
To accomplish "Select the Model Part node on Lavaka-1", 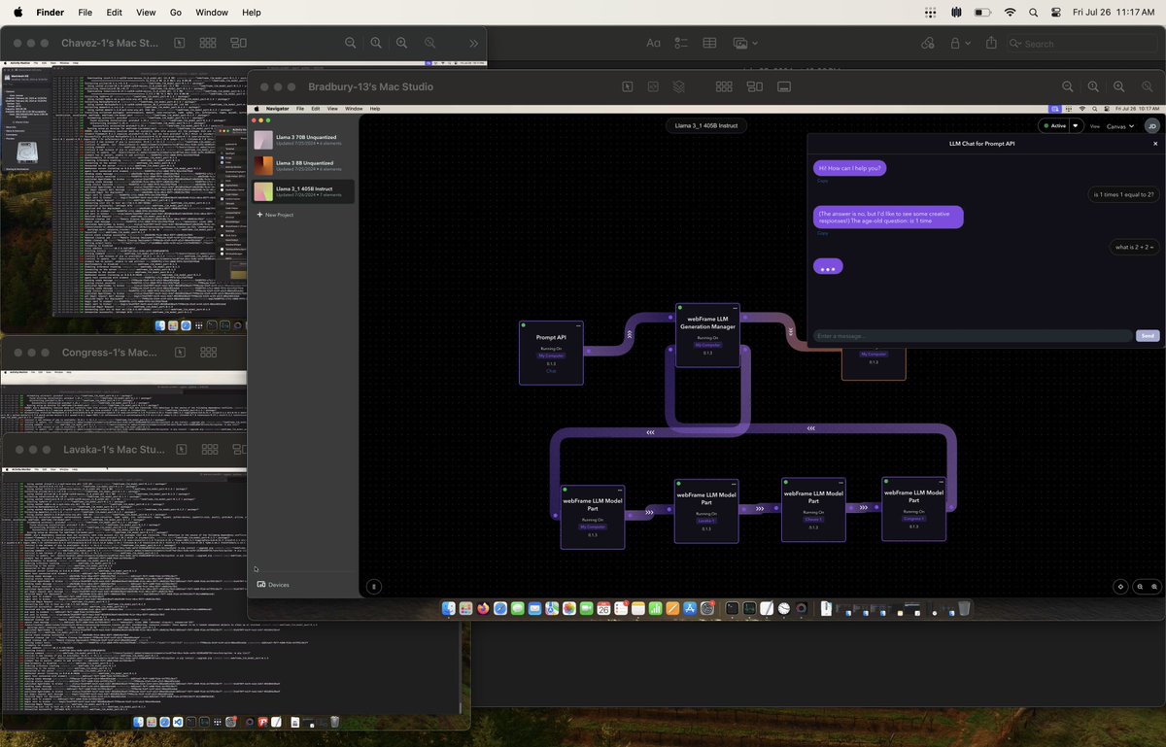I will (706, 510).
